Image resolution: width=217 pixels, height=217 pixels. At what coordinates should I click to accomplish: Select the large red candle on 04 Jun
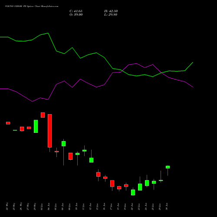[50, 131]
